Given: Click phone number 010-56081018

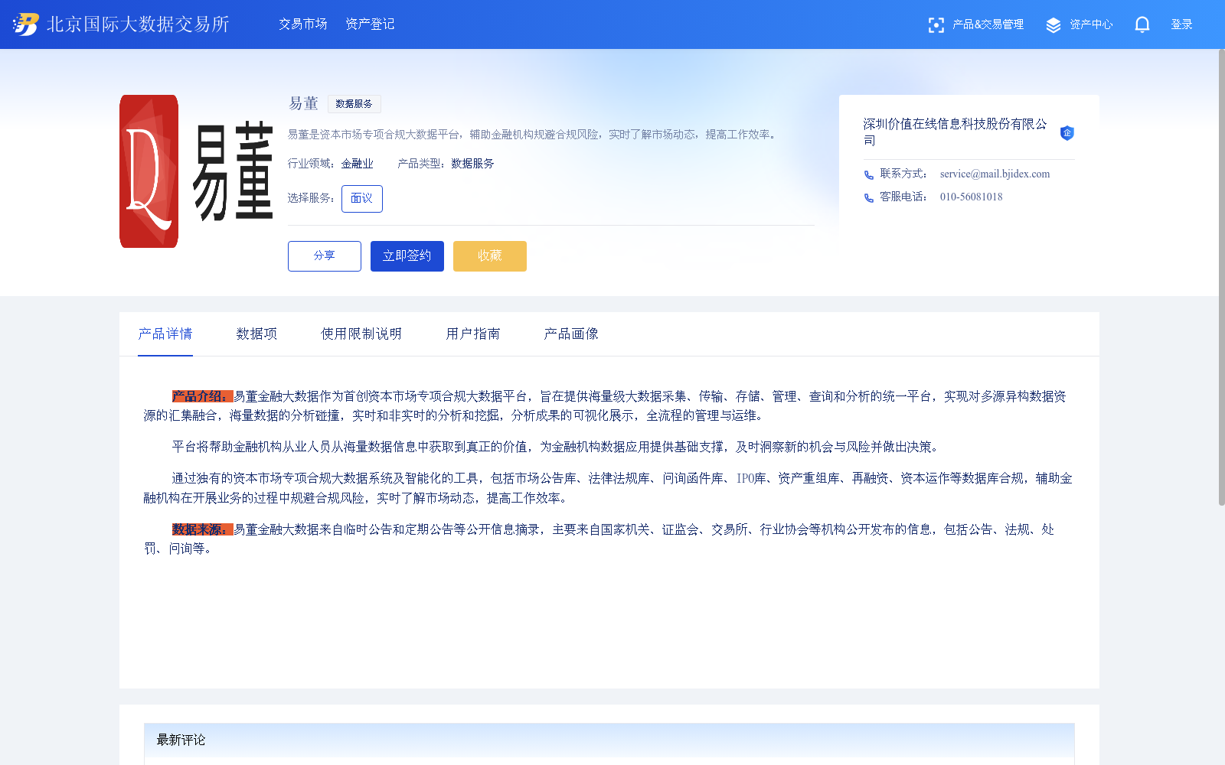Looking at the screenshot, I should (x=971, y=197).
